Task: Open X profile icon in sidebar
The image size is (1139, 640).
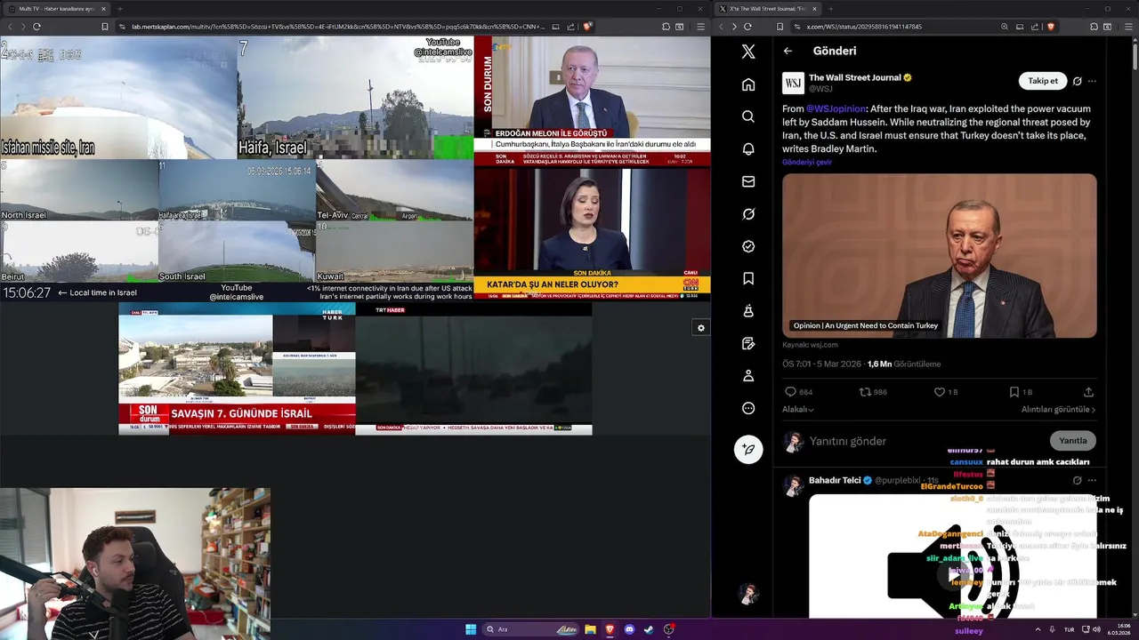Action: tap(748, 376)
